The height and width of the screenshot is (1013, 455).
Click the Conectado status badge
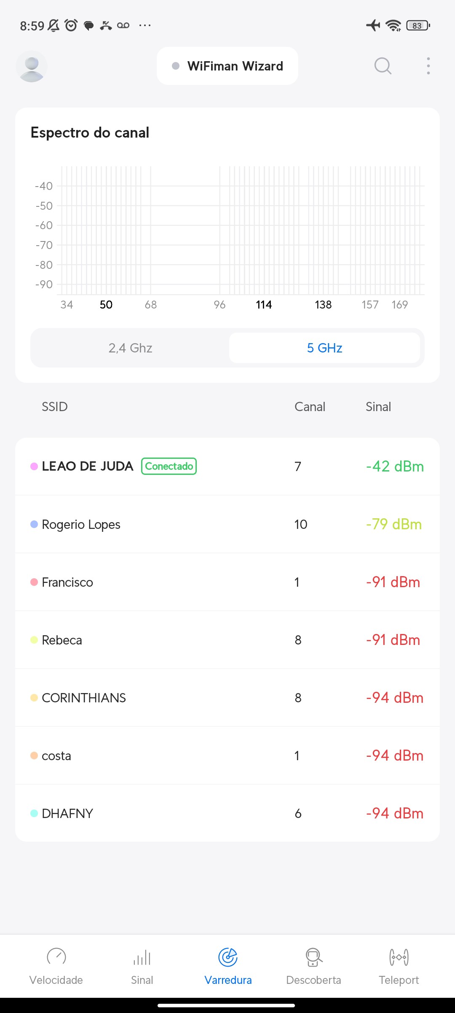tap(169, 466)
